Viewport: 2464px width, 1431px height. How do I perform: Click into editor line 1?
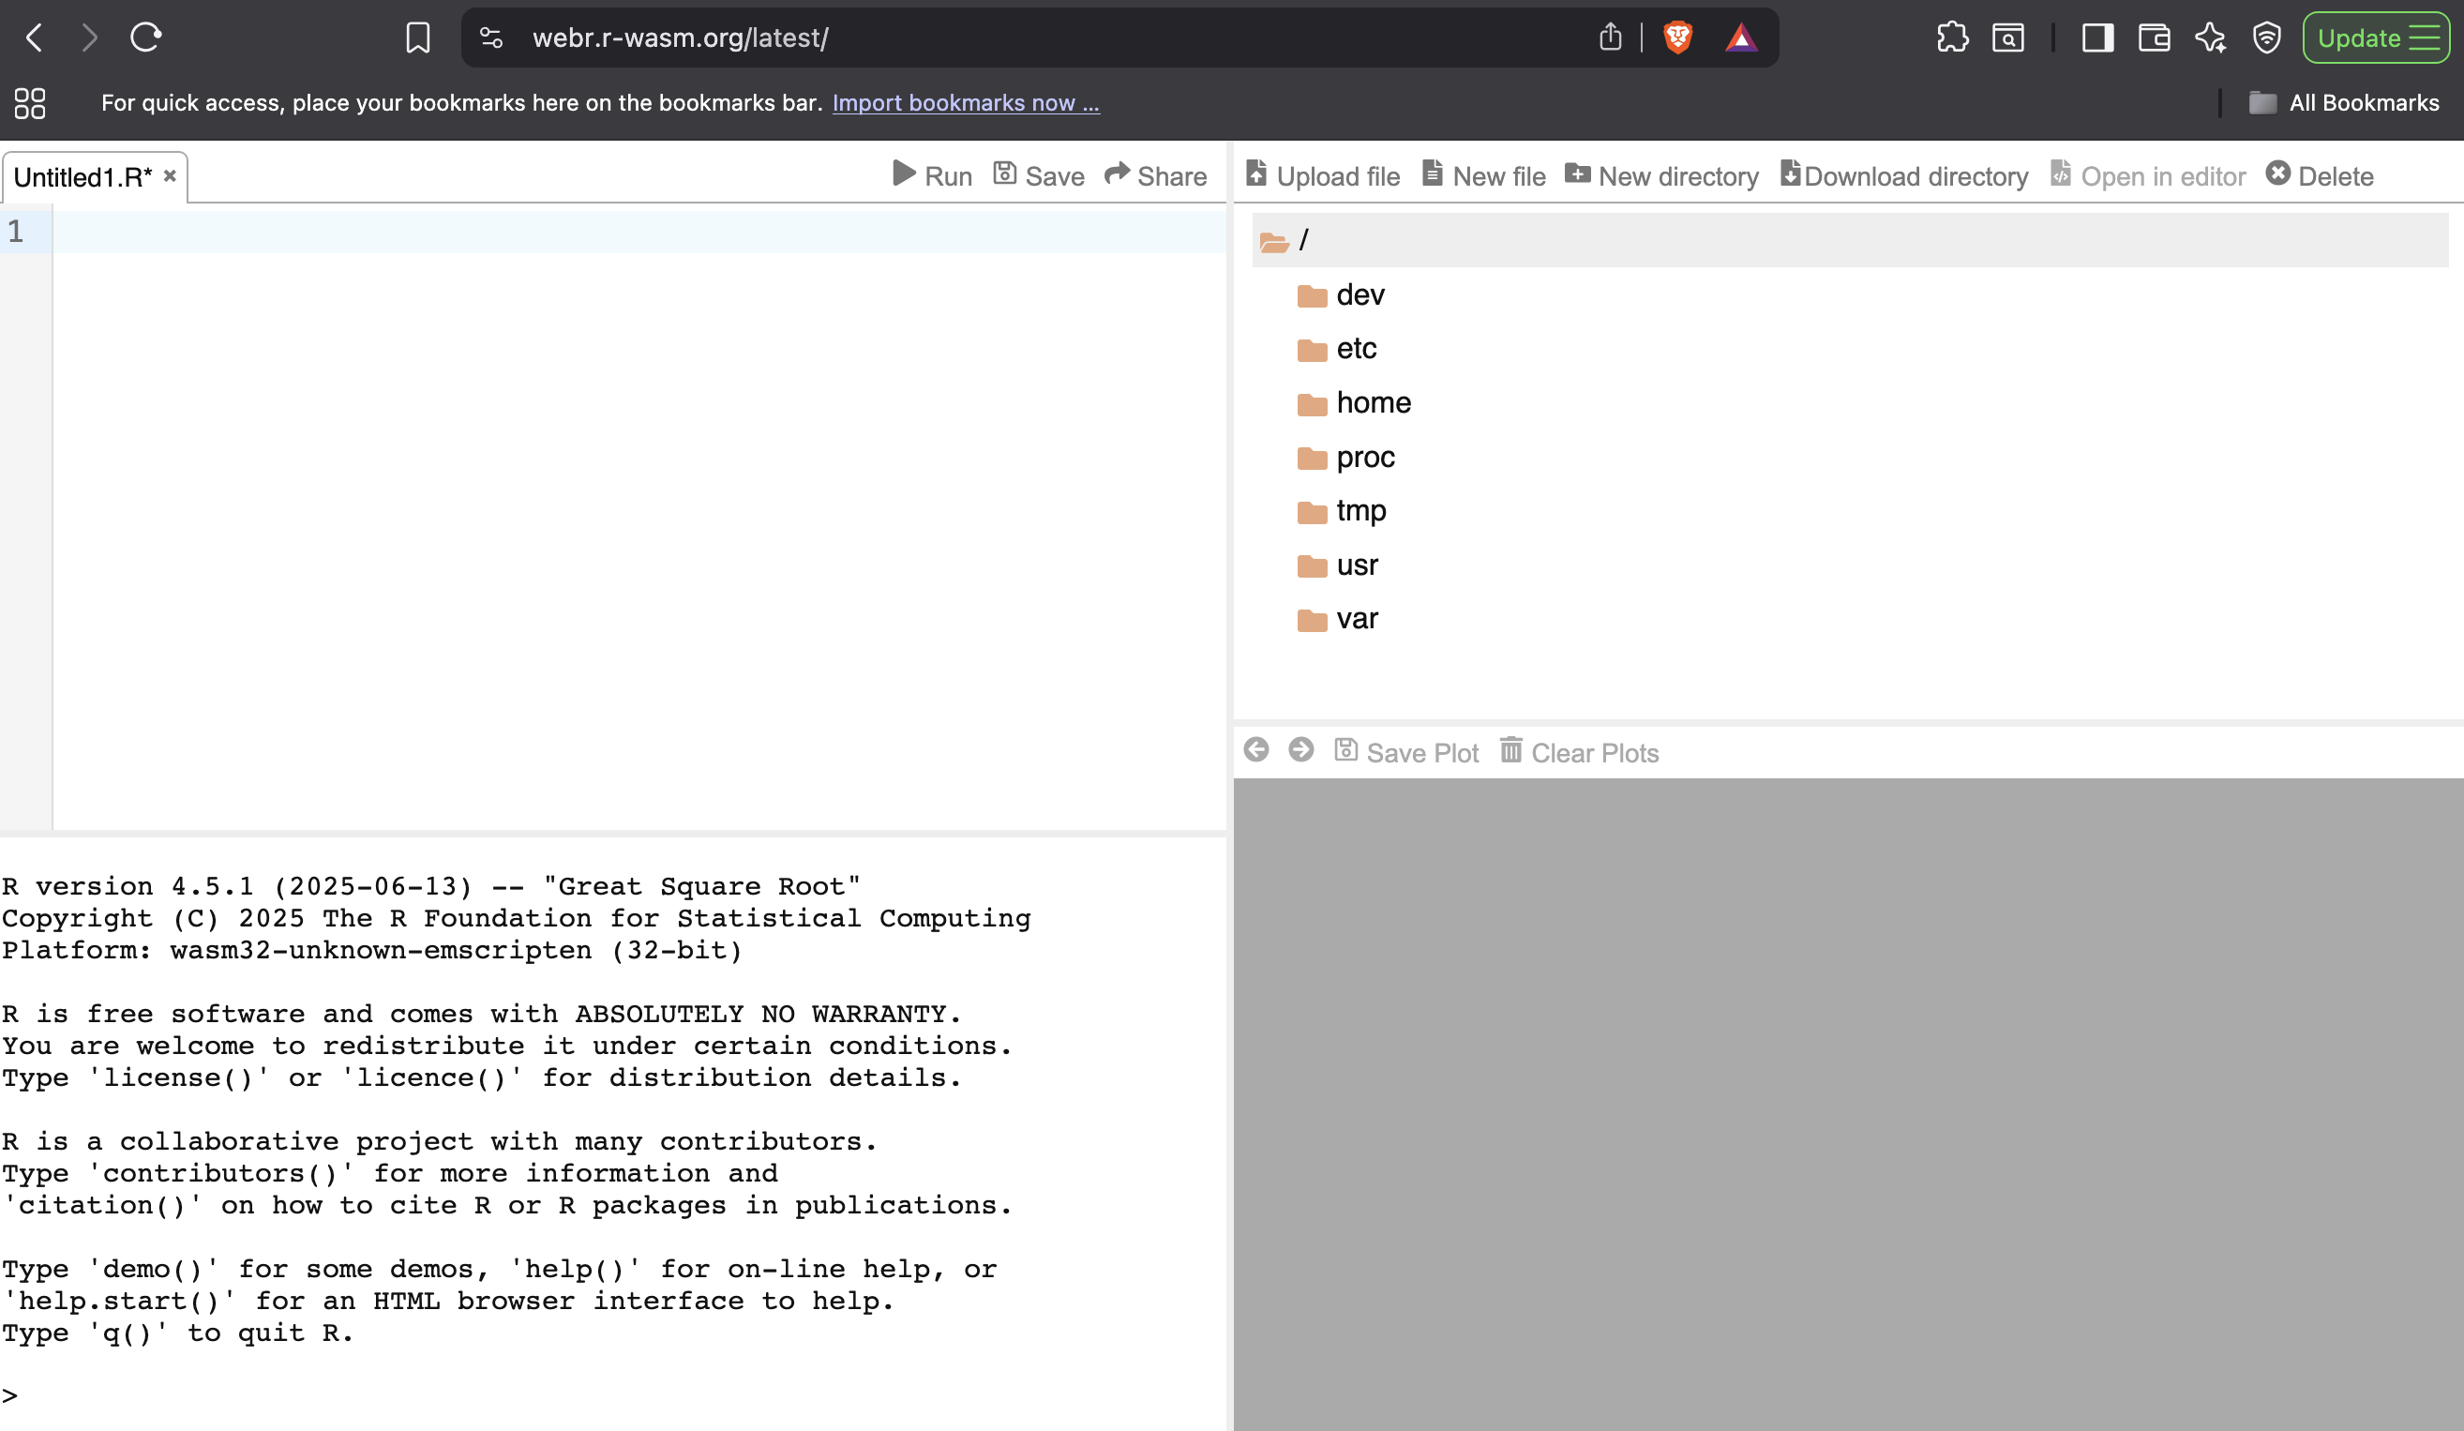pyautogui.click(x=636, y=233)
